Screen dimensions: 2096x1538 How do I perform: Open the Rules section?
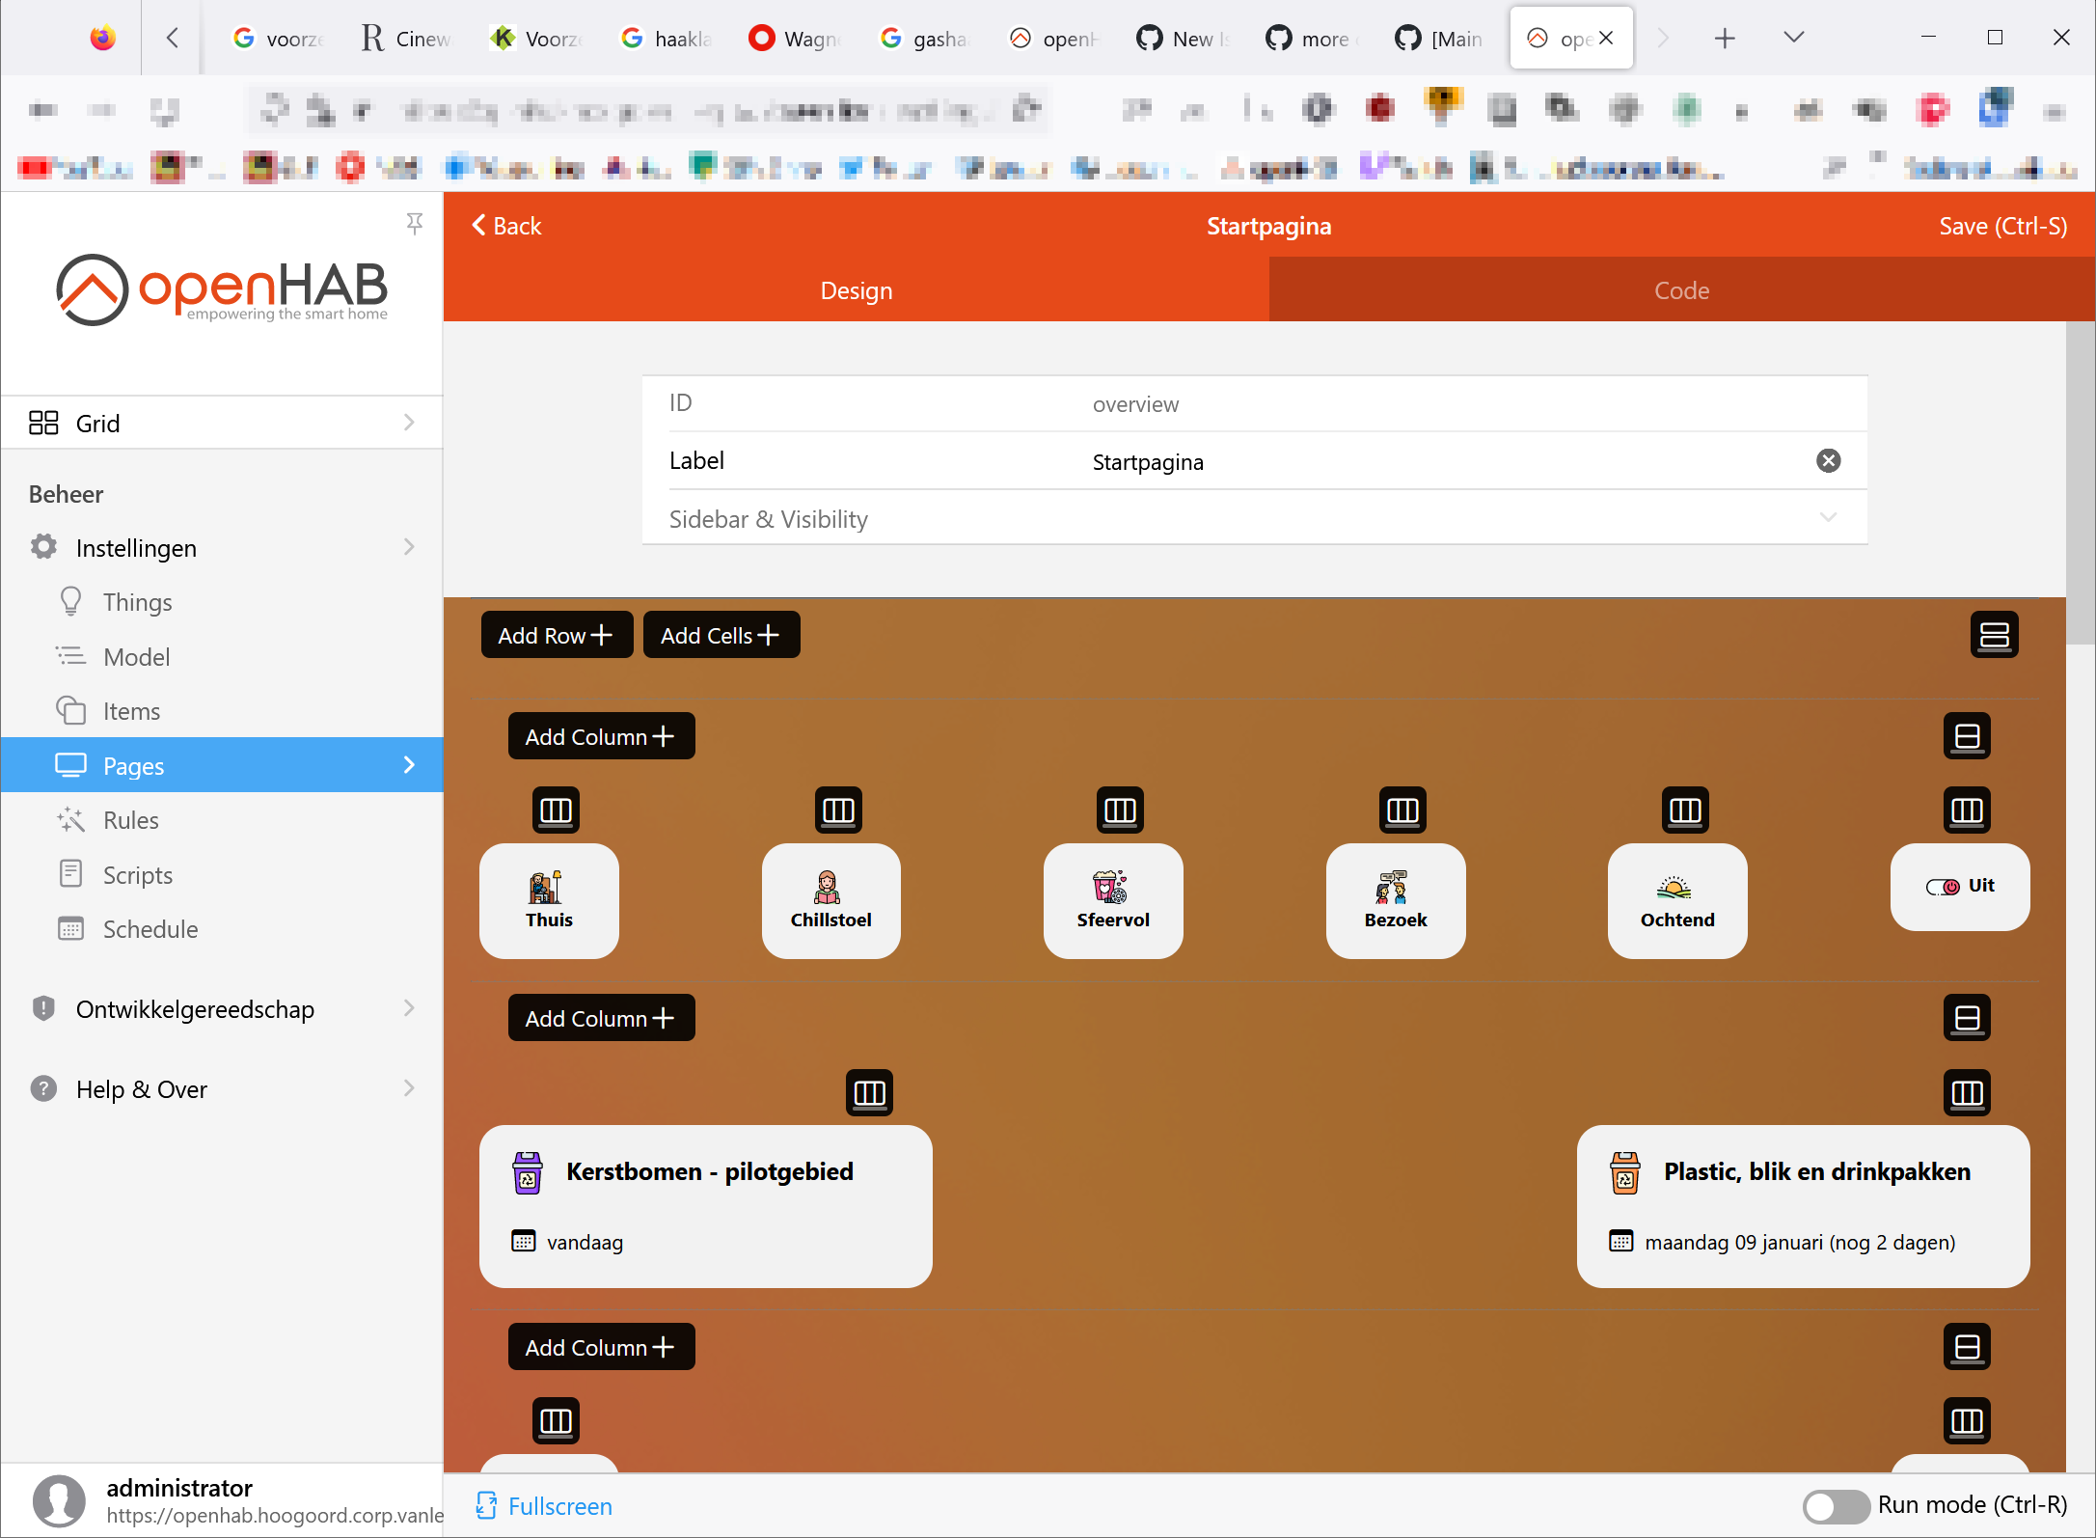point(130,819)
